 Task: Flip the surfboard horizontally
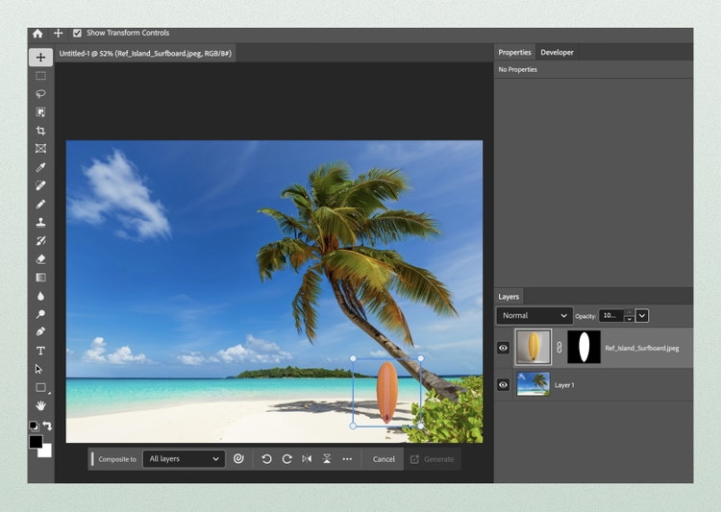(x=307, y=459)
